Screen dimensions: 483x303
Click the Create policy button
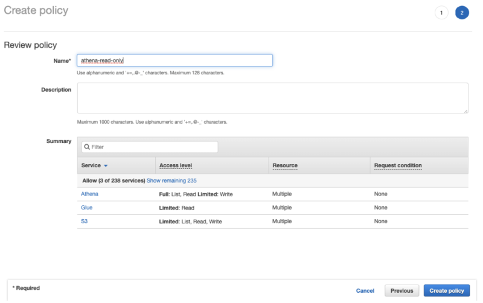447,291
